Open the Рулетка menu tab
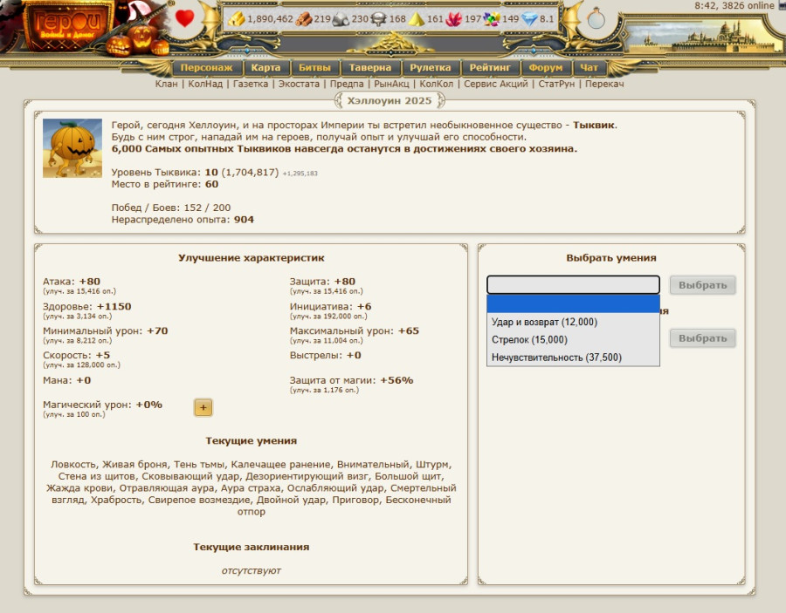This screenshot has width=786, height=613. (431, 67)
